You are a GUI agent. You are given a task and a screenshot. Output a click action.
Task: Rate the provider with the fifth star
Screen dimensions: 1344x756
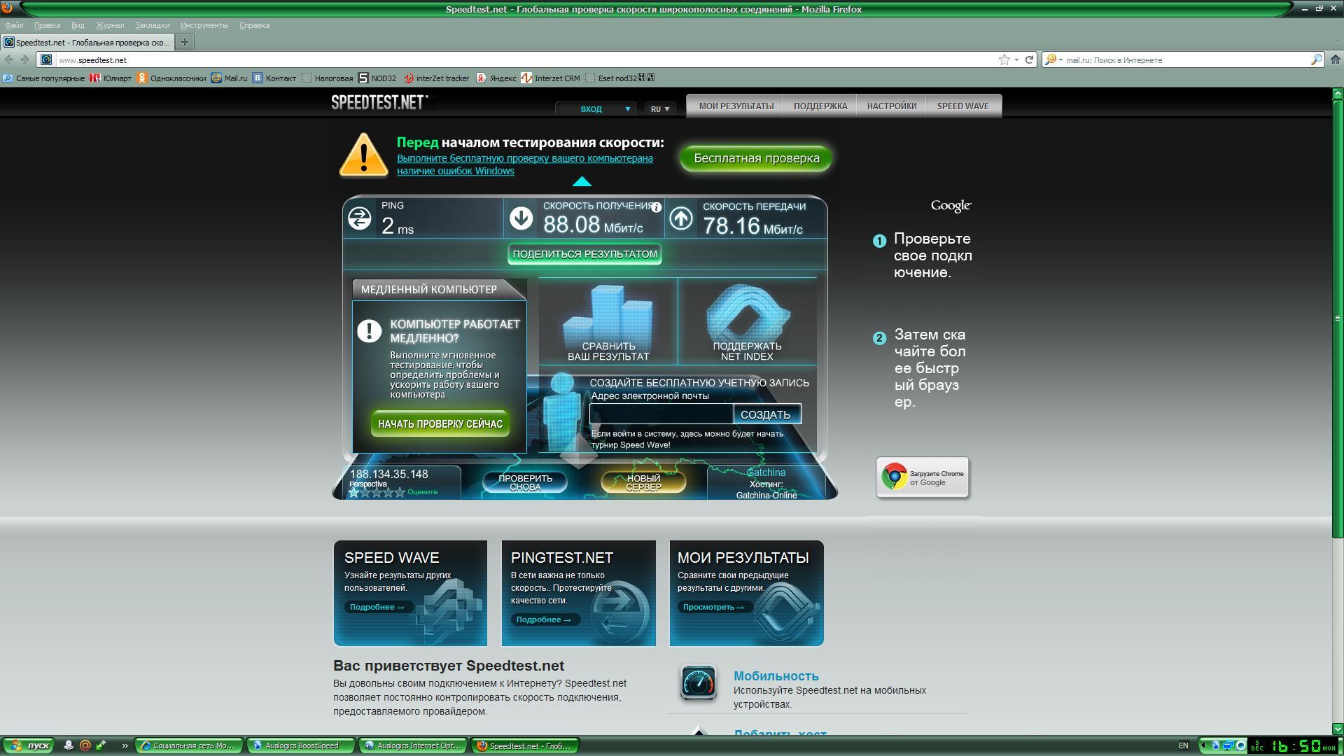[x=400, y=493]
